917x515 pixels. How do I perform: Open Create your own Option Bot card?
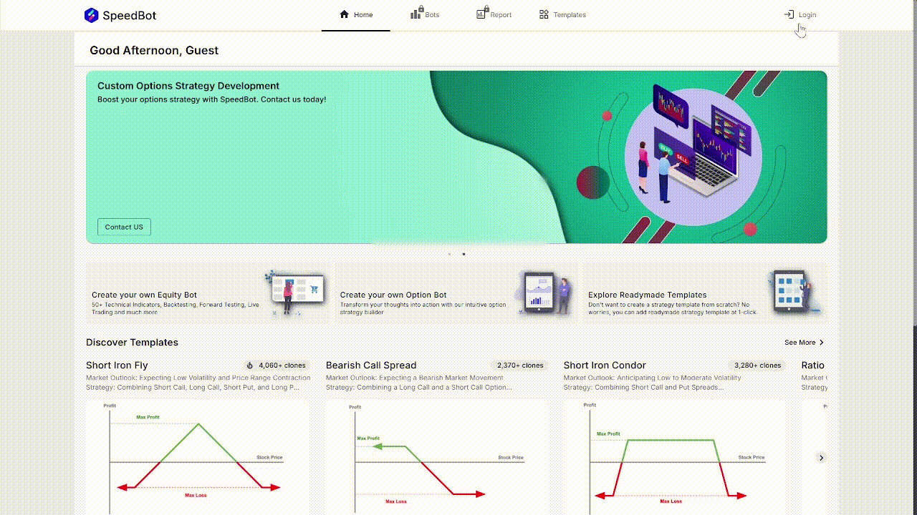456,293
